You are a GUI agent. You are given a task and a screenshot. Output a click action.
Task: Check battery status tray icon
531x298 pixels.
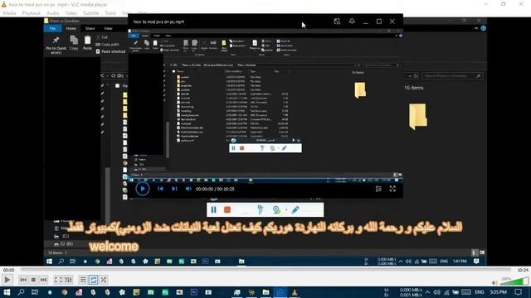tap(455, 292)
